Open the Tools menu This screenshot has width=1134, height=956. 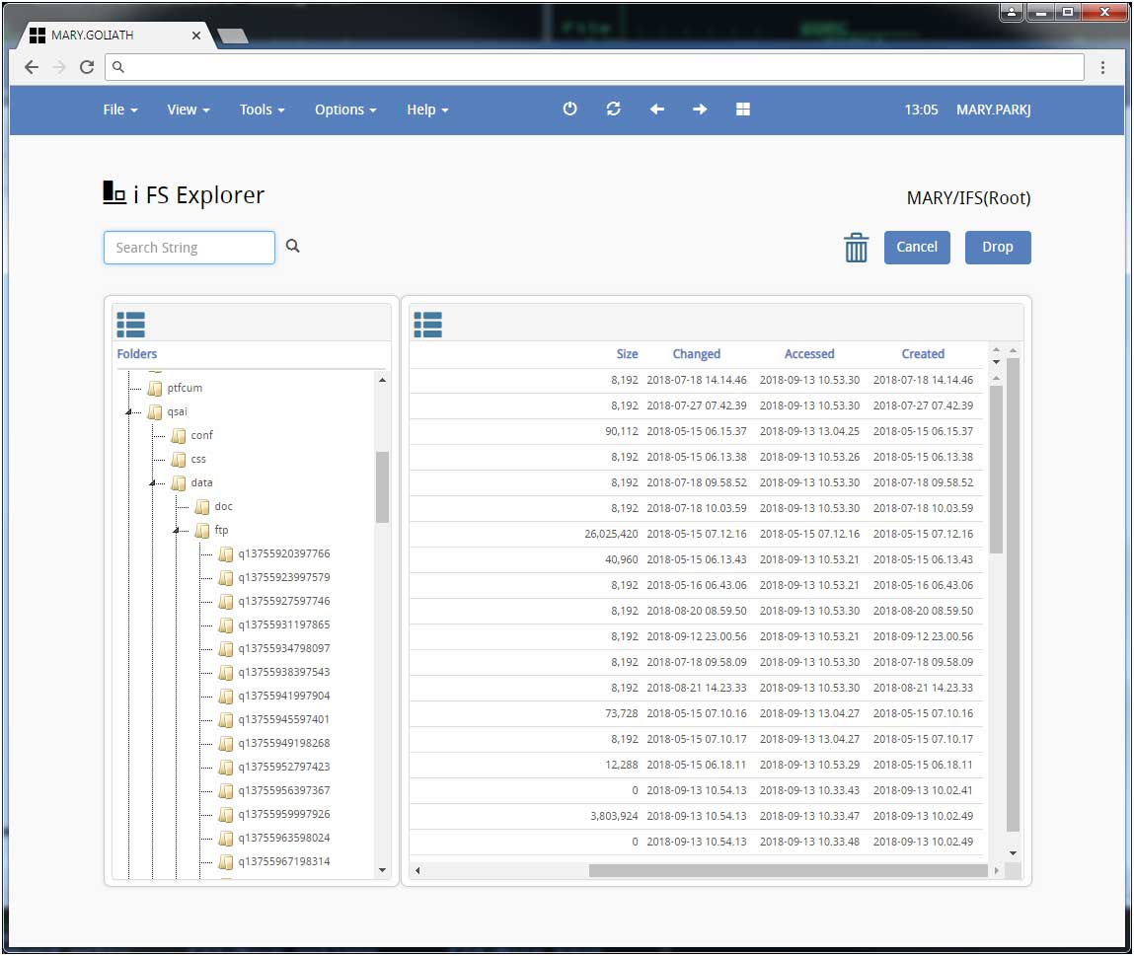(262, 110)
